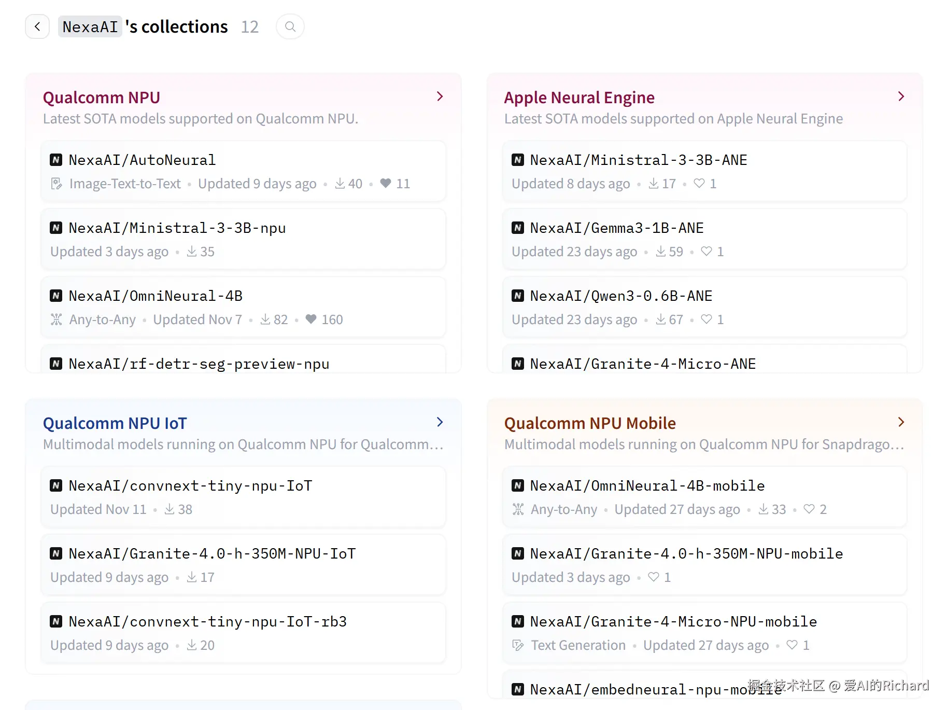Click the Ministral-3-3B-npu download icon
The image size is (947, 710).
point(192,252)
